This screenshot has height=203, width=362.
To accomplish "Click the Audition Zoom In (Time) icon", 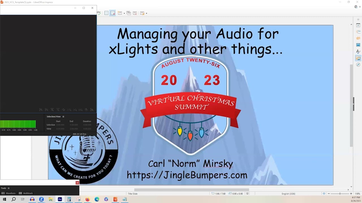I will pyautogui.click(x=52, y=110).
